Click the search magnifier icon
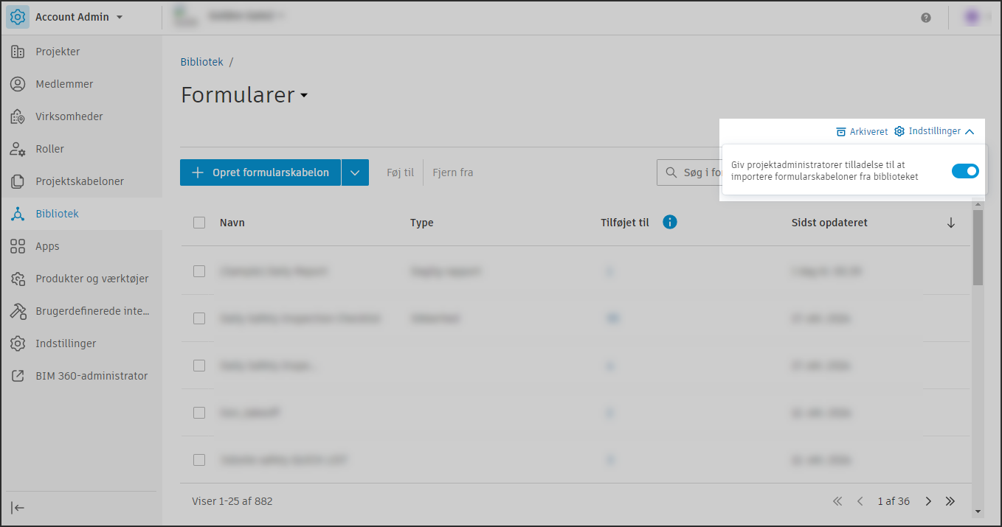The height and width of the screenshot is (527, 1002). tap(671, 172)
